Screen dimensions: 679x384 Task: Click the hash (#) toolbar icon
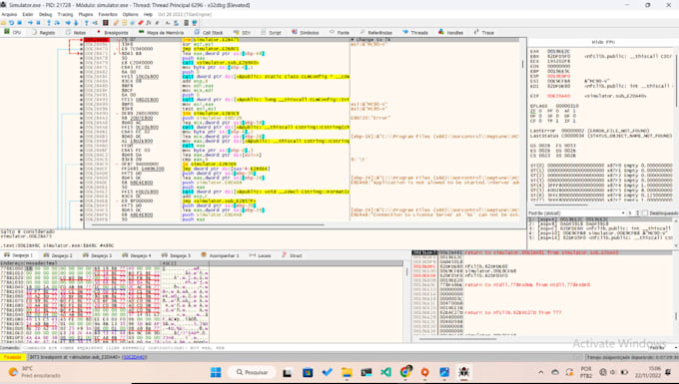pos(157,23)
